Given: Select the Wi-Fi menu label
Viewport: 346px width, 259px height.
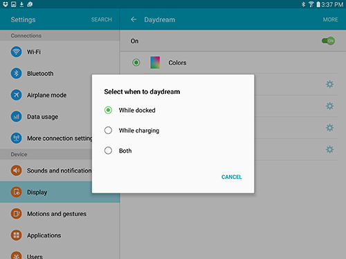Looking at the screenshot, I should click(34, 52).
